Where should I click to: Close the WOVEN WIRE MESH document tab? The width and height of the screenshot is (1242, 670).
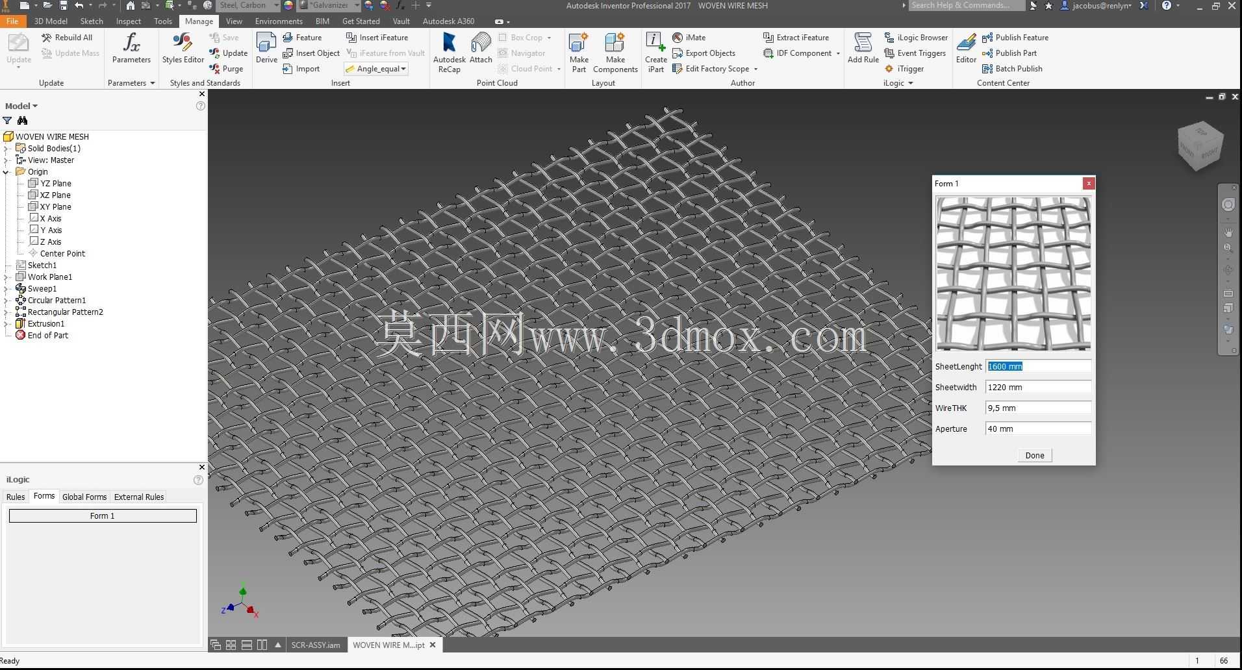click(x=433, y=645)
